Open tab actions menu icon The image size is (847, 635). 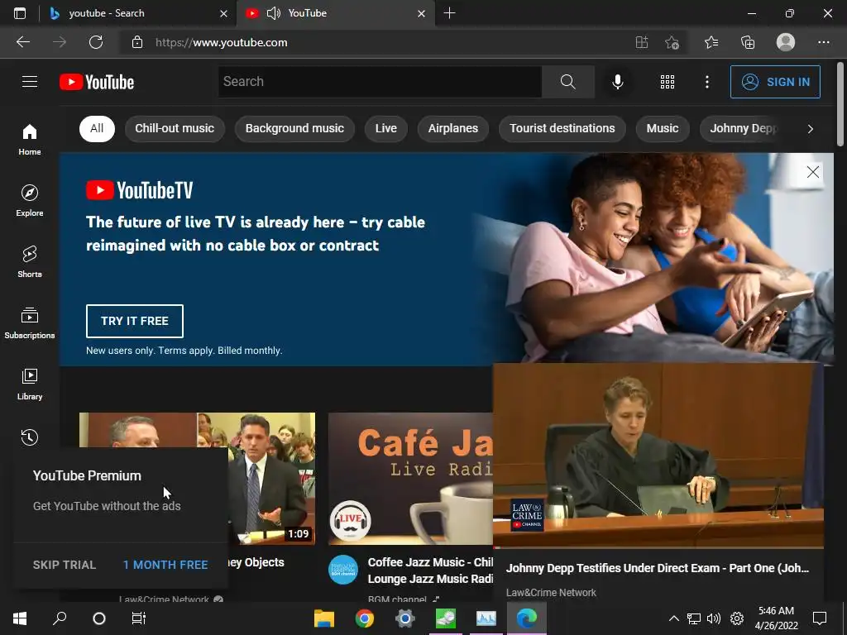tap(20, 13)
